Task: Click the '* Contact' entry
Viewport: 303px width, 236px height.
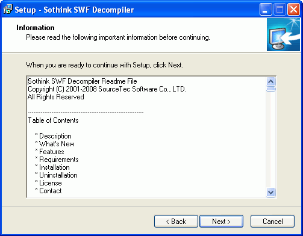Action: tap(48, 191)
